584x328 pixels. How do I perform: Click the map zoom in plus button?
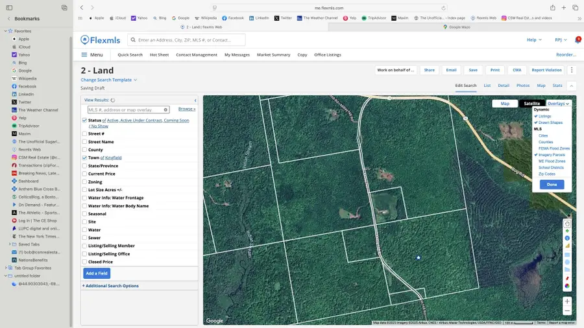point(567,301)
